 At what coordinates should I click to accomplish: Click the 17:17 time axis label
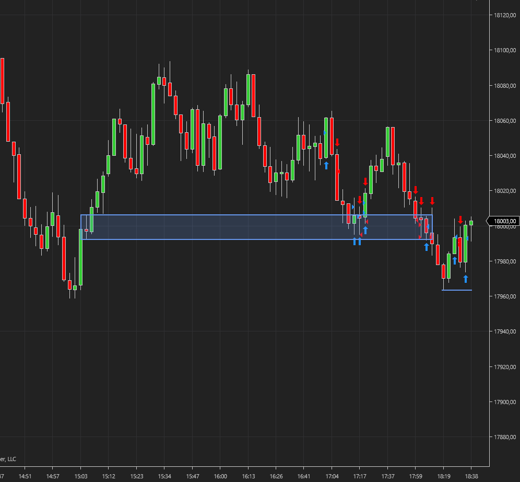360,476
